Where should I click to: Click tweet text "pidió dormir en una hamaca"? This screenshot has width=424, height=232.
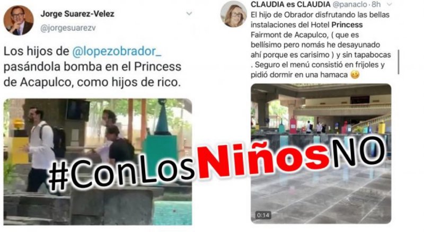[299, 75]
